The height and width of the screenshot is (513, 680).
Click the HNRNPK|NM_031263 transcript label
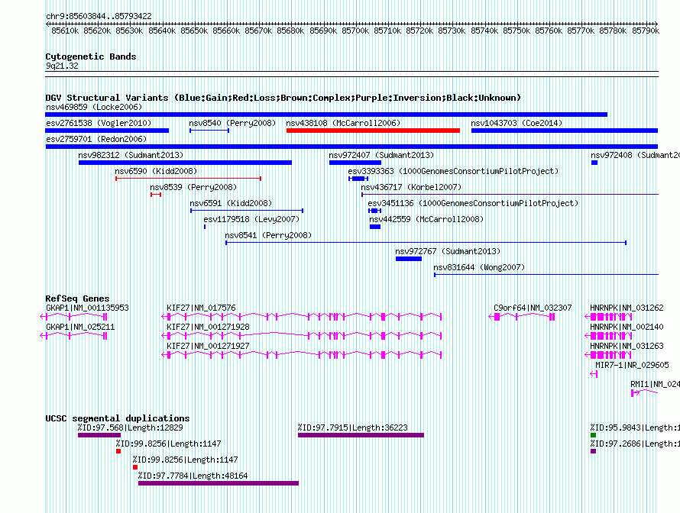click(627, 346)
